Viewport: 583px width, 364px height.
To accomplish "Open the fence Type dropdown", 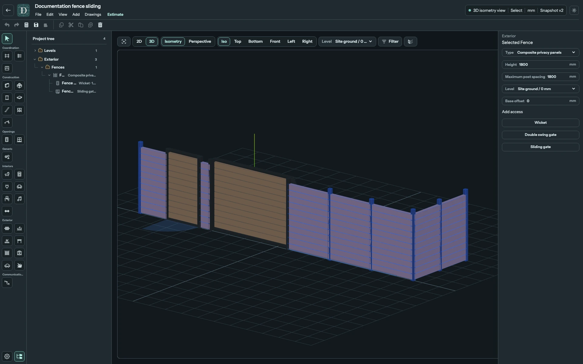I will point(540,52).
